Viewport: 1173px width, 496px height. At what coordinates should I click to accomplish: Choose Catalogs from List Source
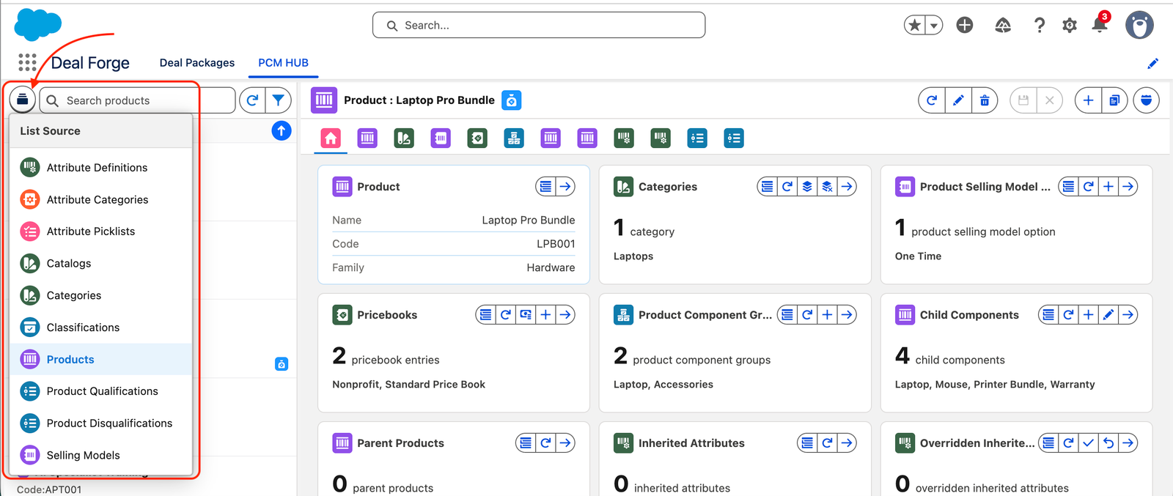(x=101, y=263)
